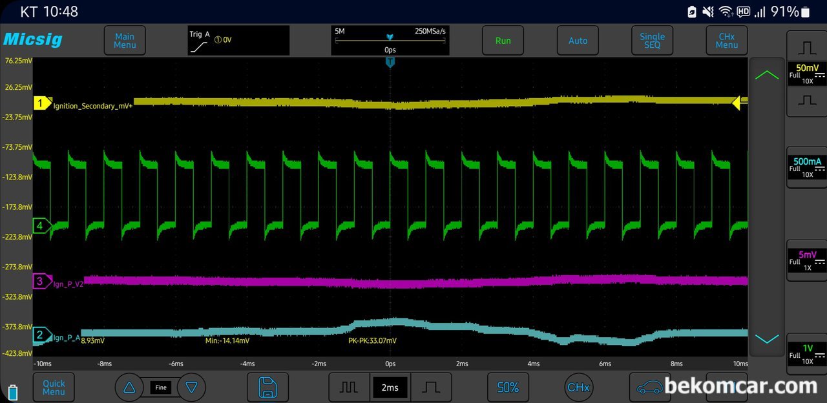Tap the muted sound icon in status bar

point(708,12)
